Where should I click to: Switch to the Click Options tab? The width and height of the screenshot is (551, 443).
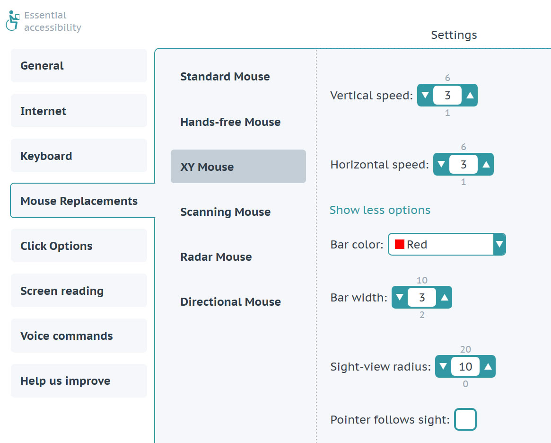point(79,246)
